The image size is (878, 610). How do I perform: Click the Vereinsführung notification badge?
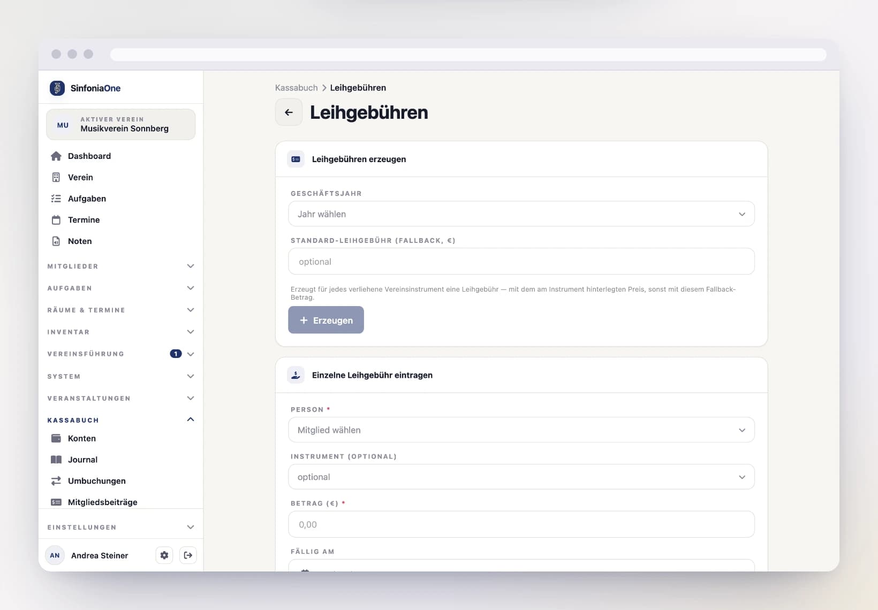176,354
